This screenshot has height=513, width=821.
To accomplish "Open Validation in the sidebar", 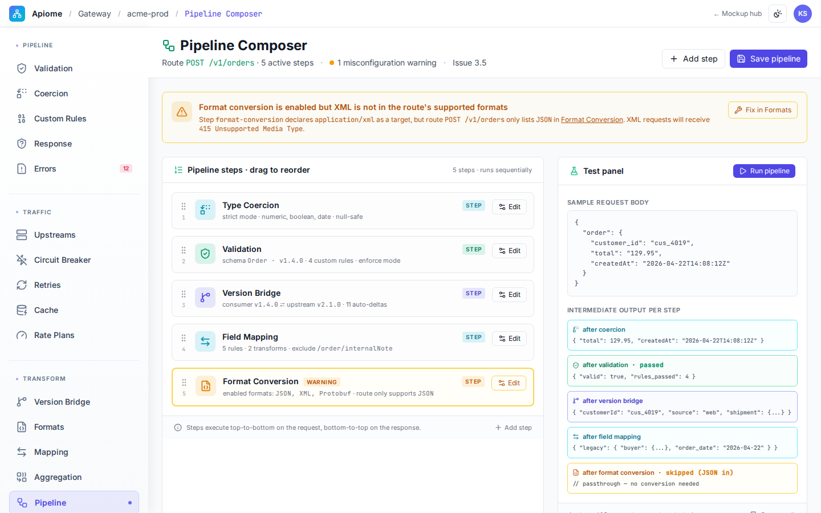I will coord(74,68).
